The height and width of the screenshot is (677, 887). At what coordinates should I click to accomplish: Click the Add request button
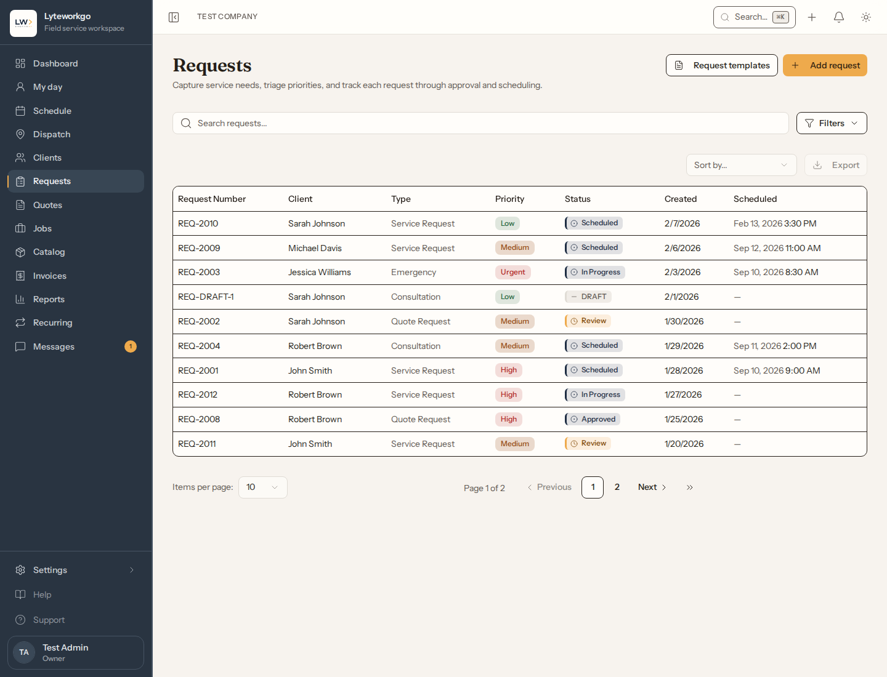pos(825,65)
